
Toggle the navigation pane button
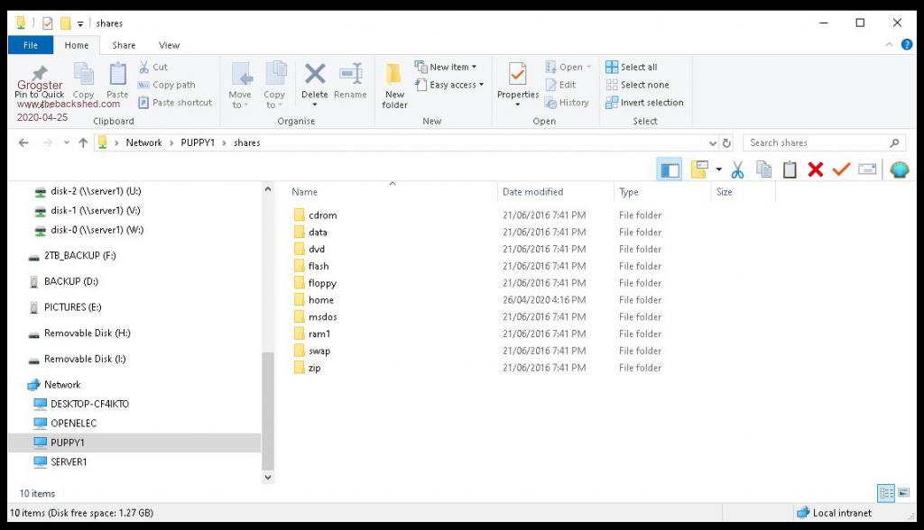tap(670, 169)
